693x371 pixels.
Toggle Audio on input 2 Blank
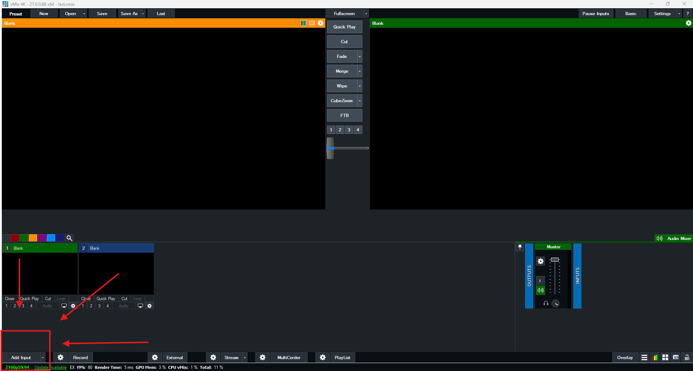(124, 306)
